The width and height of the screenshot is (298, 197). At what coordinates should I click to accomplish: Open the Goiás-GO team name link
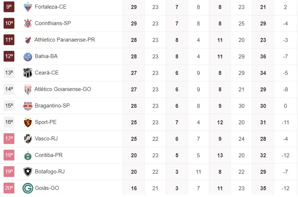click(47, 188)
